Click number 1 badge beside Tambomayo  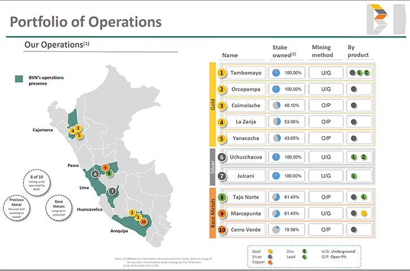coord(222,73)
